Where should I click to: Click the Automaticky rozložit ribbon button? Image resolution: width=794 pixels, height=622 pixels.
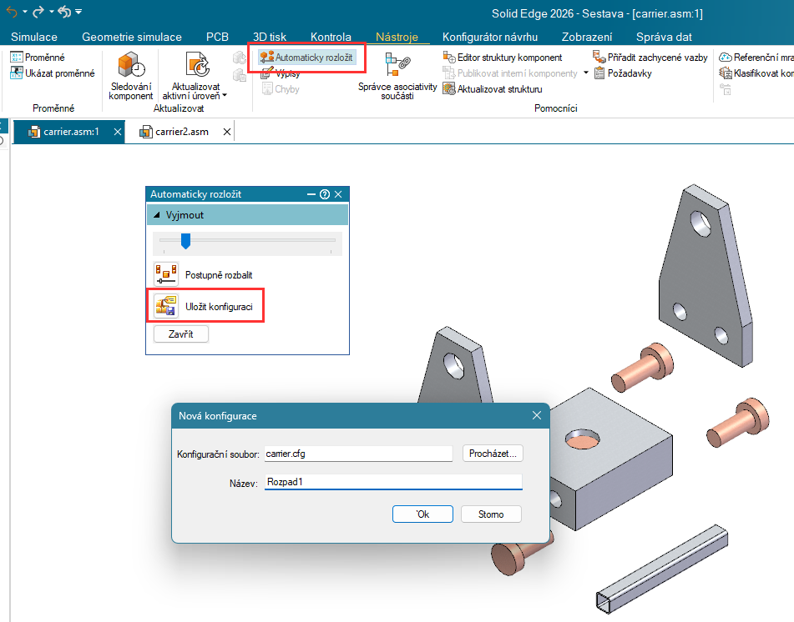(x=307, y=57)
